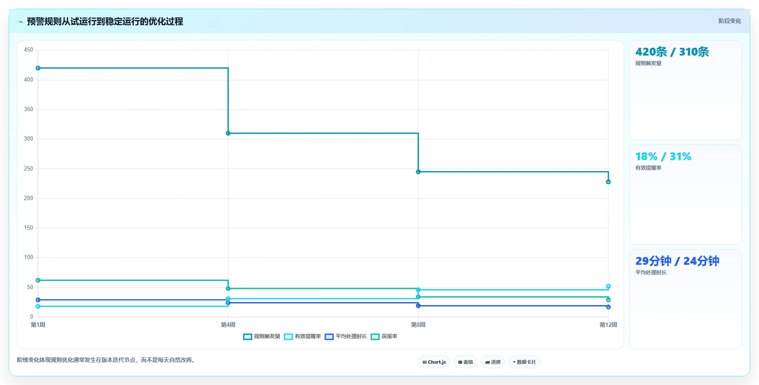This screenshot has width=759, height=385.
Task: Click the 规则触发量 data point at 第4周
Action: pyautogui.click(x=228, y=133)
